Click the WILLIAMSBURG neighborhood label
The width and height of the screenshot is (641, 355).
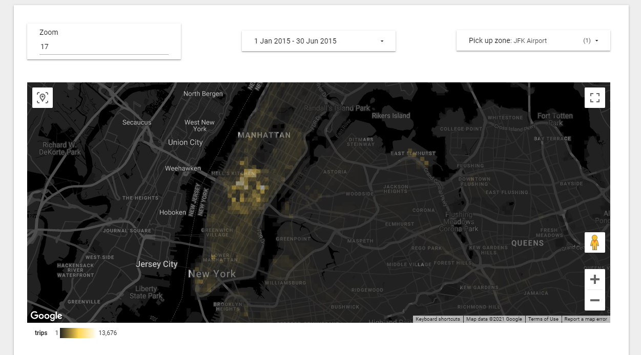(x=285, y=282)
